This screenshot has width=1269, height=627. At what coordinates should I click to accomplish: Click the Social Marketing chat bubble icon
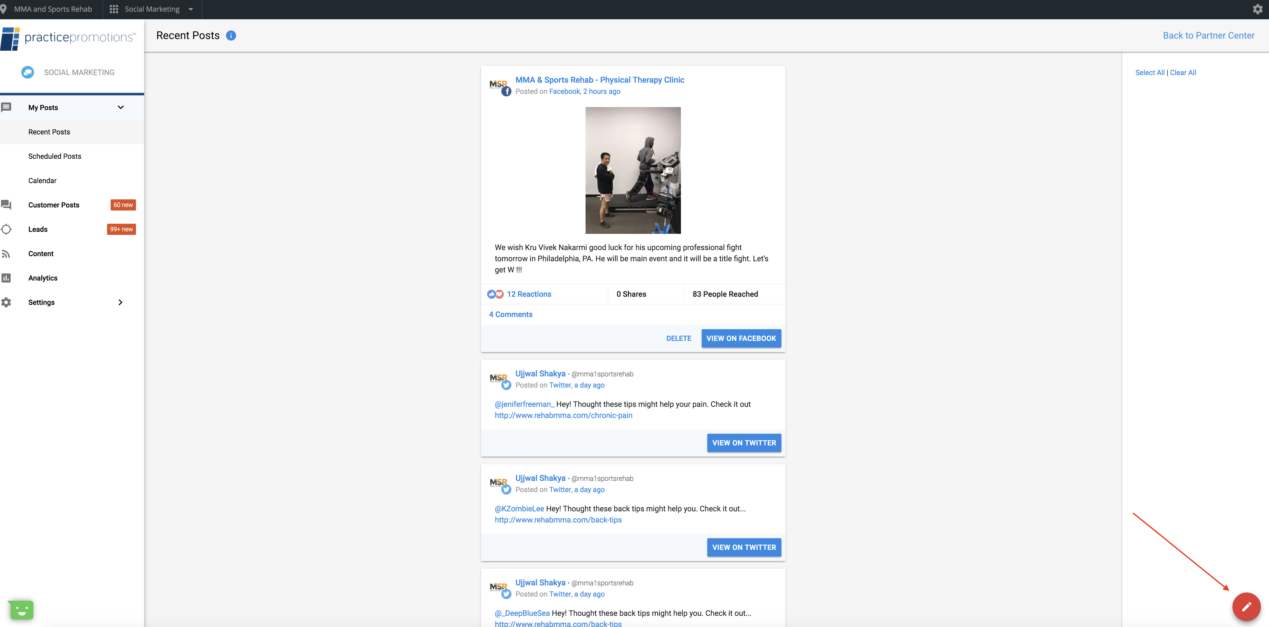click(x=28, y=72)
